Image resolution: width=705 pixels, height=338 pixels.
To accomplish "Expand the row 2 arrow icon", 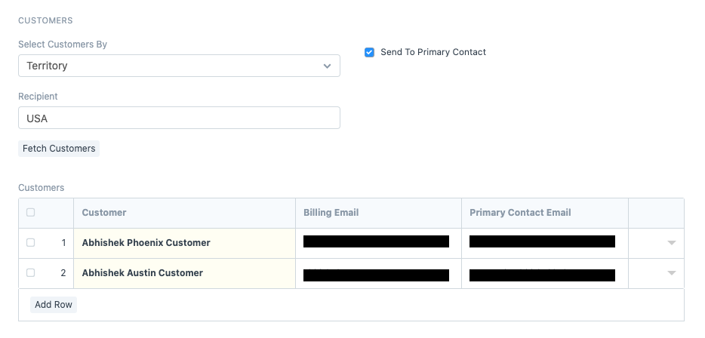I will pos(671,273).
